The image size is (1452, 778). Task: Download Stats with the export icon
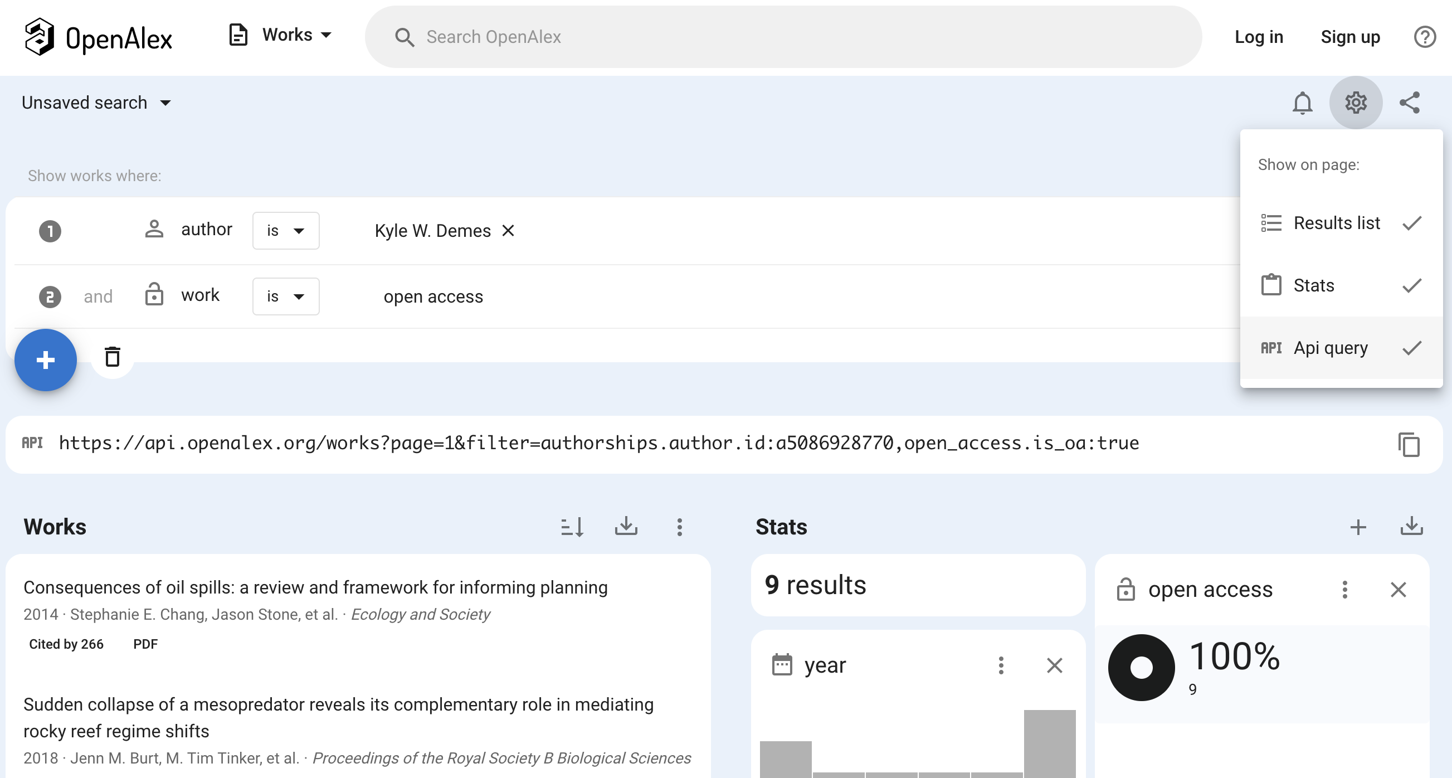pyautogui.click(x=1411, y=526)
